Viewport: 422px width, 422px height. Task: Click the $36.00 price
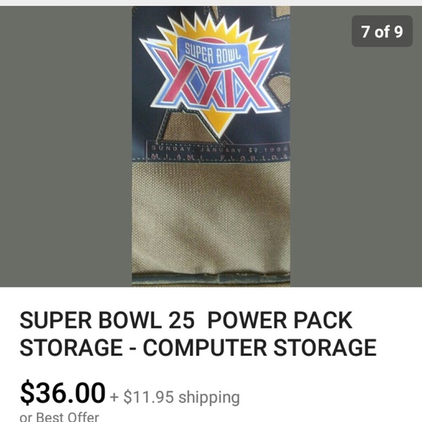click(63, 393)
